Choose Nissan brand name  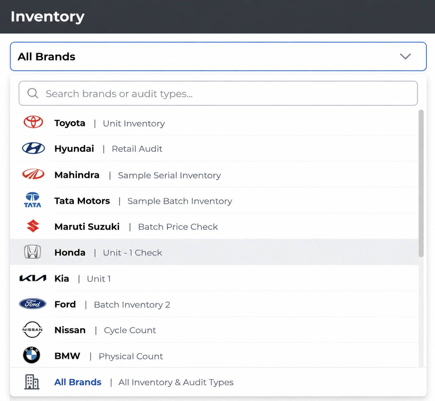70,330
